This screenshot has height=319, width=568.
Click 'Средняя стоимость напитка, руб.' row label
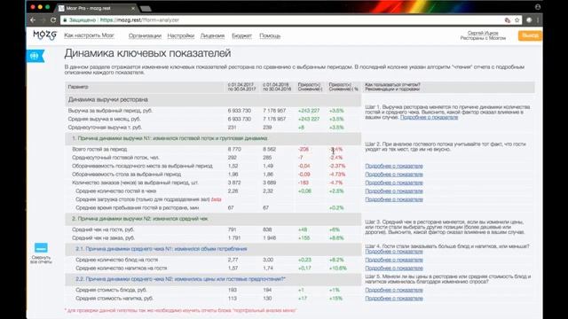[114, 299]
